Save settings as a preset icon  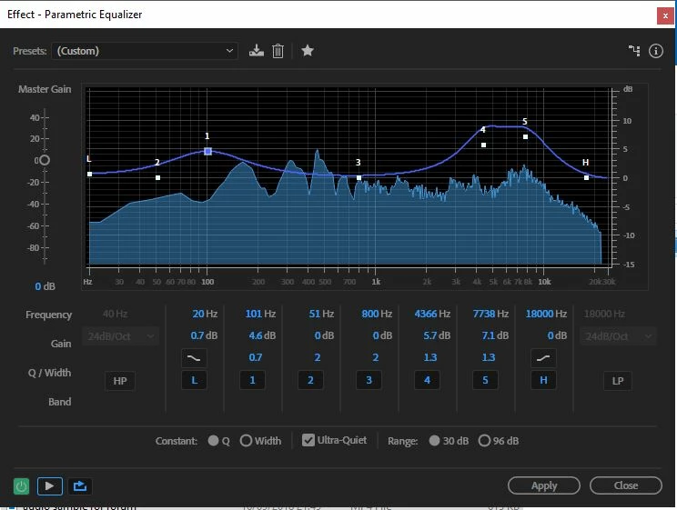pyautogui.click(x=257, y=51)
